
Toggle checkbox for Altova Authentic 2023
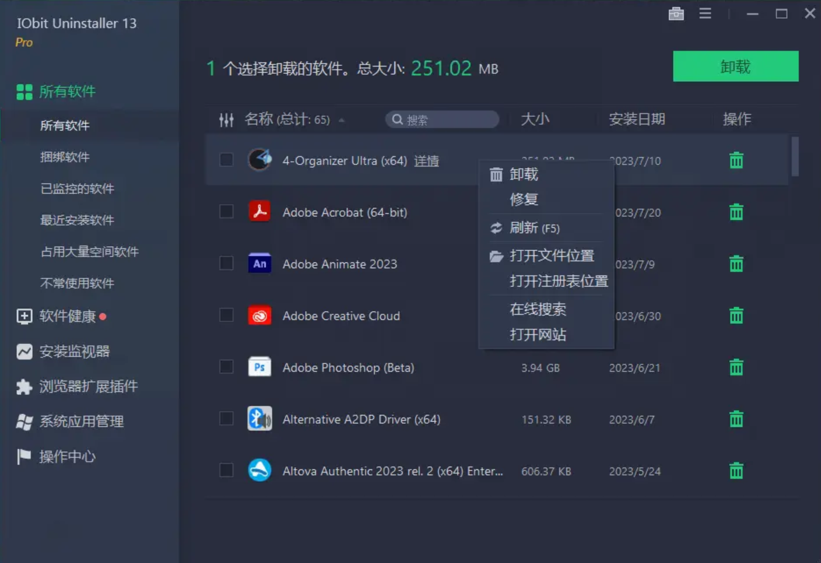tap(226, 470)
